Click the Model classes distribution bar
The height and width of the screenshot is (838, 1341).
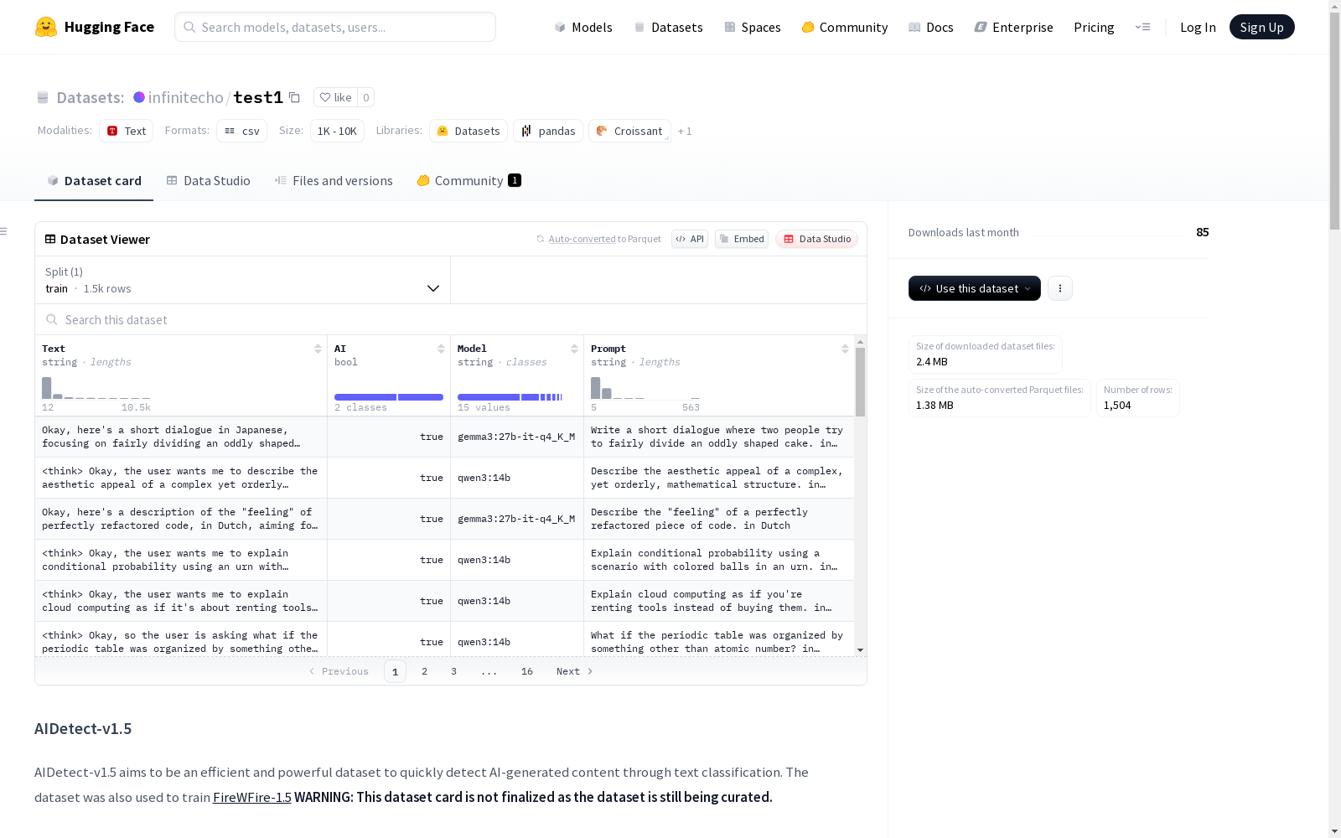(510, 397)
